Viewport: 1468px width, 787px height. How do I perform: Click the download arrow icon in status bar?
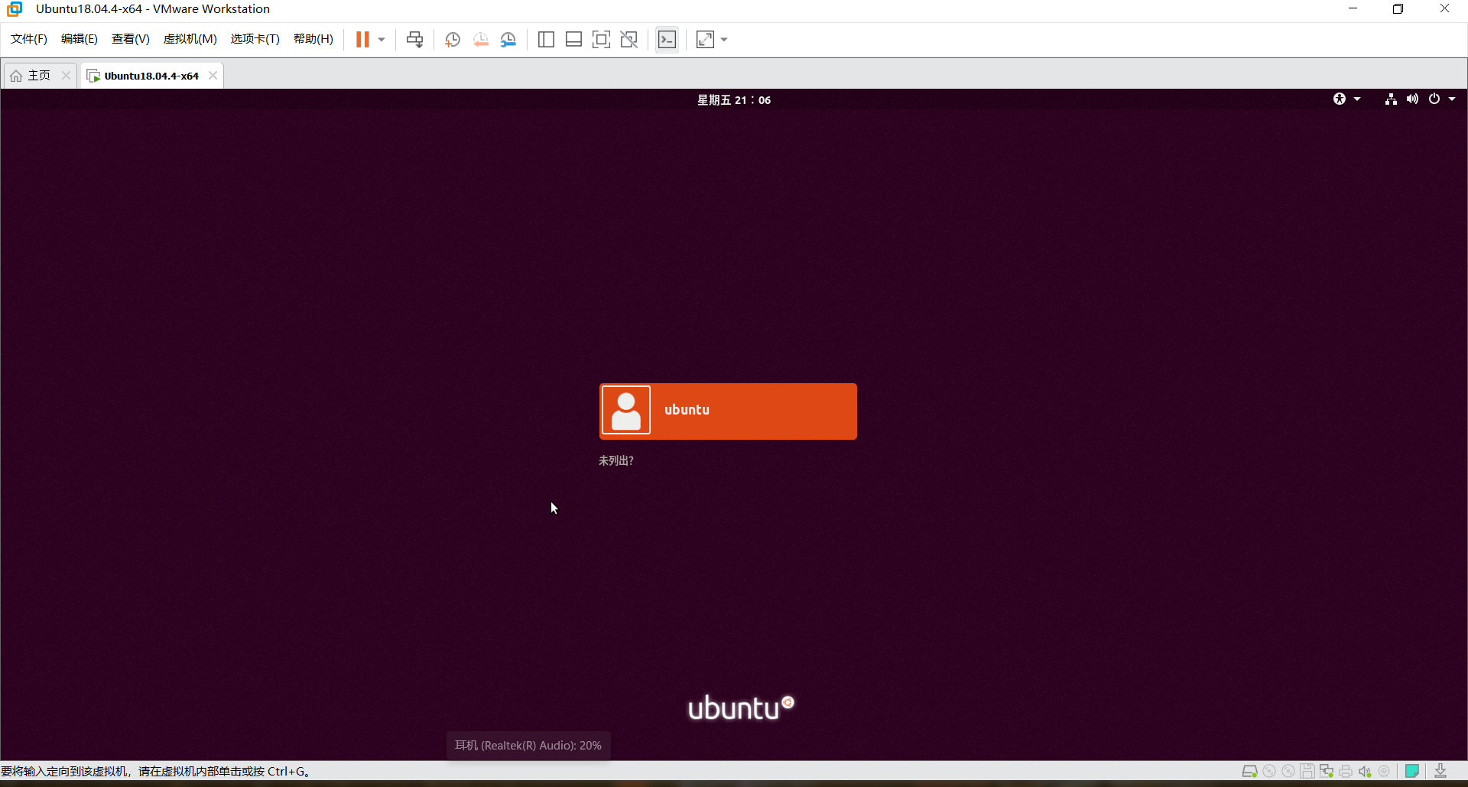pyautogui.click(x=1440, y=771)
